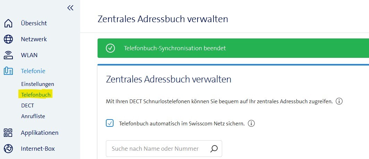Screen dimensions: 369x159
Task: Open Anrufliste call list
Action: 33,116
